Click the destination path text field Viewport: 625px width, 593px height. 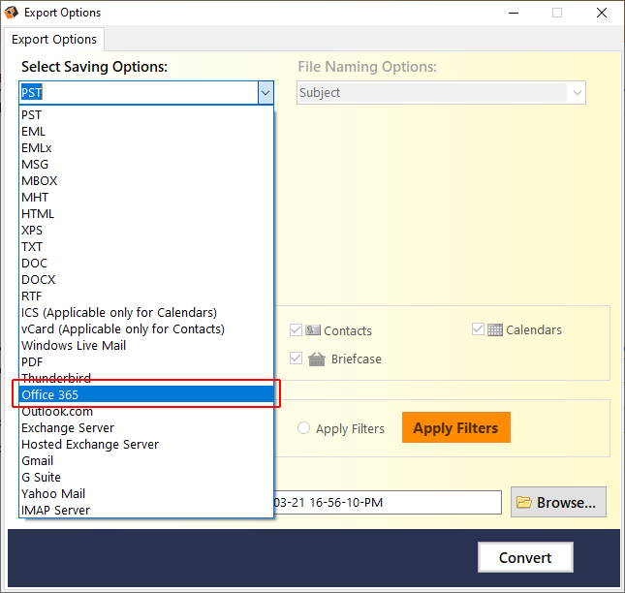pyautogui.click(x=387, y=503)
